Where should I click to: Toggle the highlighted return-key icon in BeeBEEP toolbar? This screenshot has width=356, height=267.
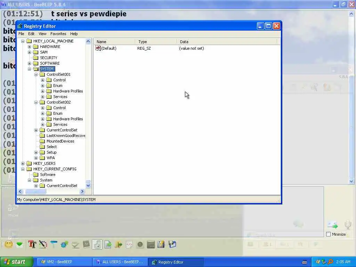point(97,244)
